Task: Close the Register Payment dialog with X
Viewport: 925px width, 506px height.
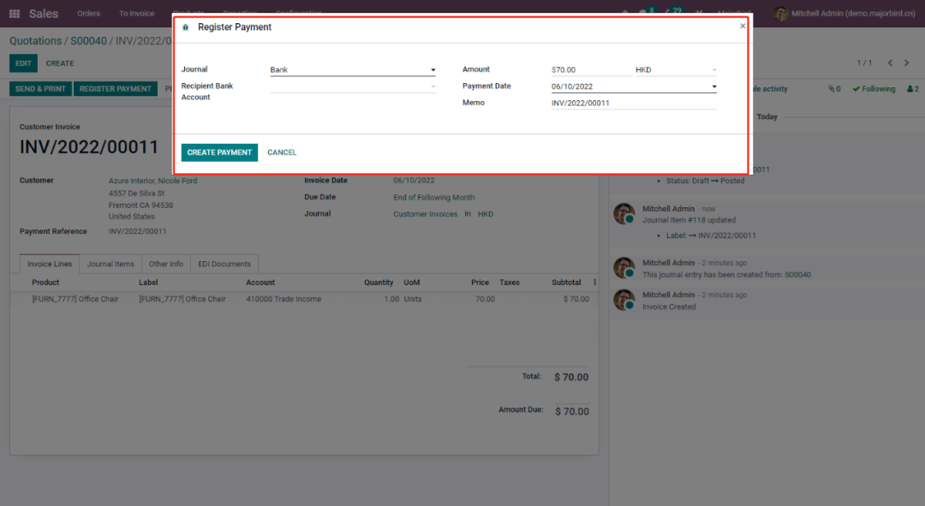Action: click(743, 26)
